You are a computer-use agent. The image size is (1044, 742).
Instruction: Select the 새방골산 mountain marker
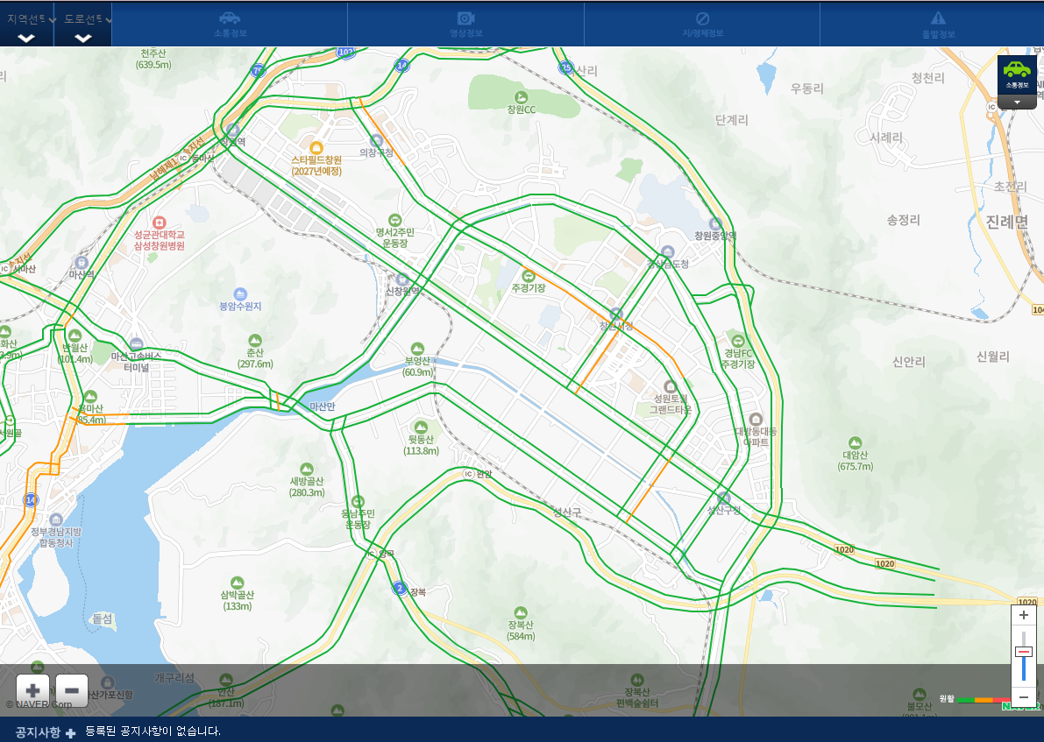pos(306,470)
